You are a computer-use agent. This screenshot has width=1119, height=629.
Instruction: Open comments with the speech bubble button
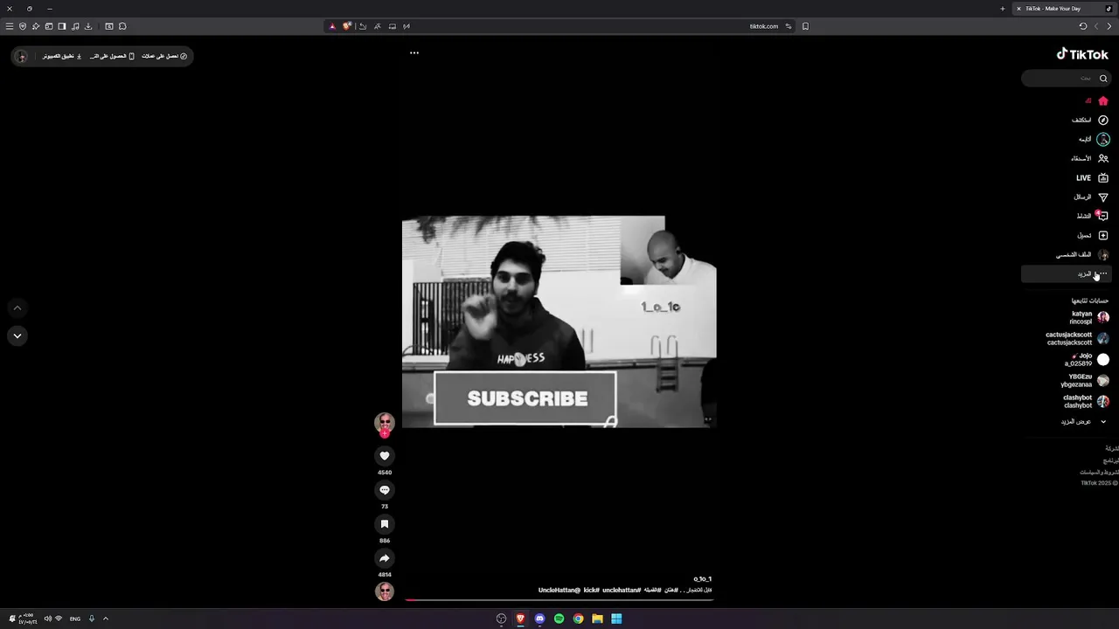tap(385, 490)
